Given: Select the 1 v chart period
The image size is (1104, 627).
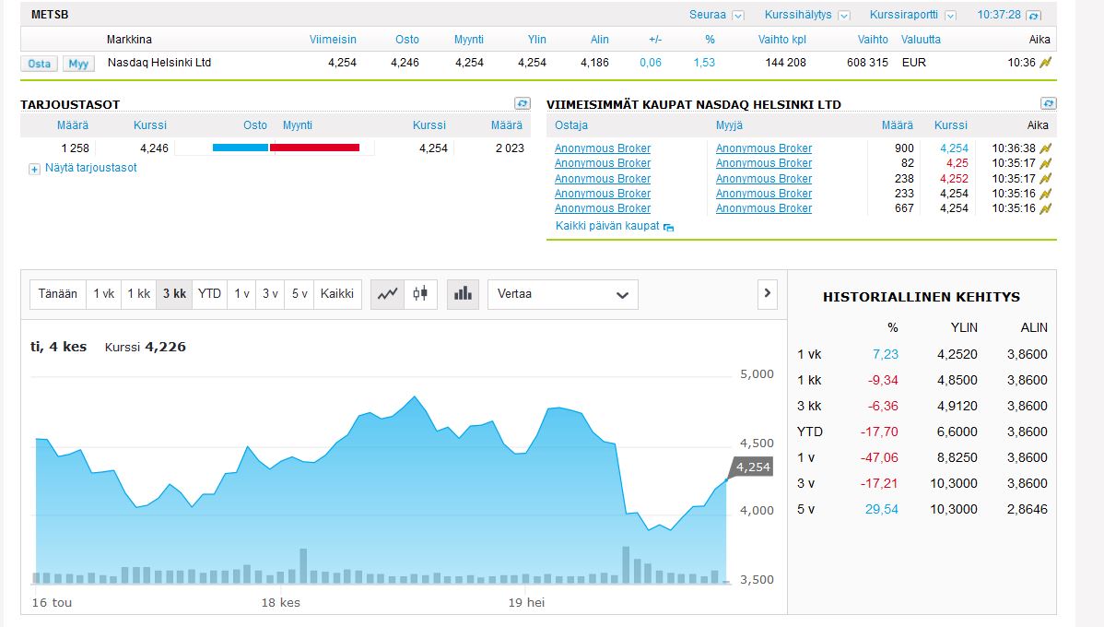Looking at the screenshot, I should coord(241,294).
